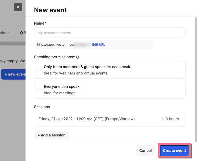
Task: Select the Everyone can speak radio button
Action: 40,90
